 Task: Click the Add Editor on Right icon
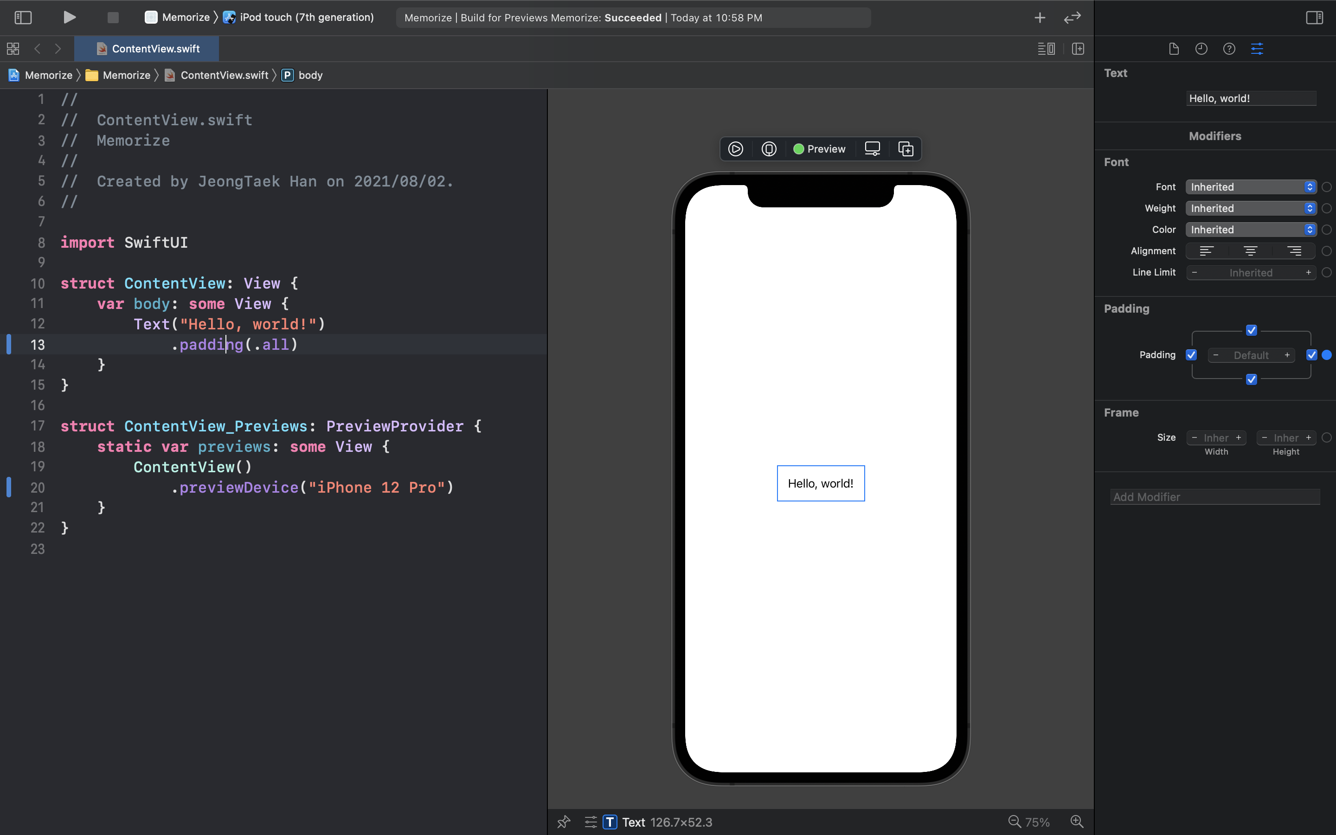[x=1078, y=49]
